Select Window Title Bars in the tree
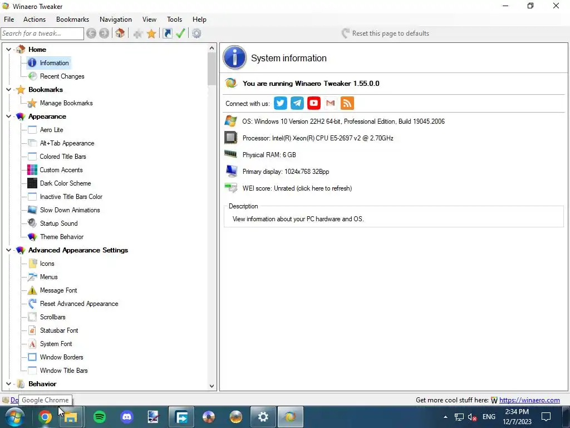 coord(63,371)
